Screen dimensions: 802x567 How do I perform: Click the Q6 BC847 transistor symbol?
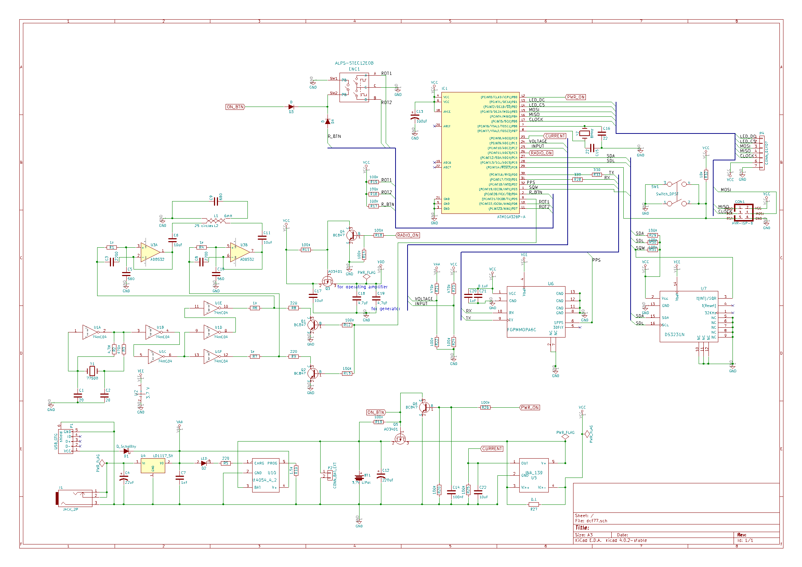pyautogui.click(x=425, y=407)
